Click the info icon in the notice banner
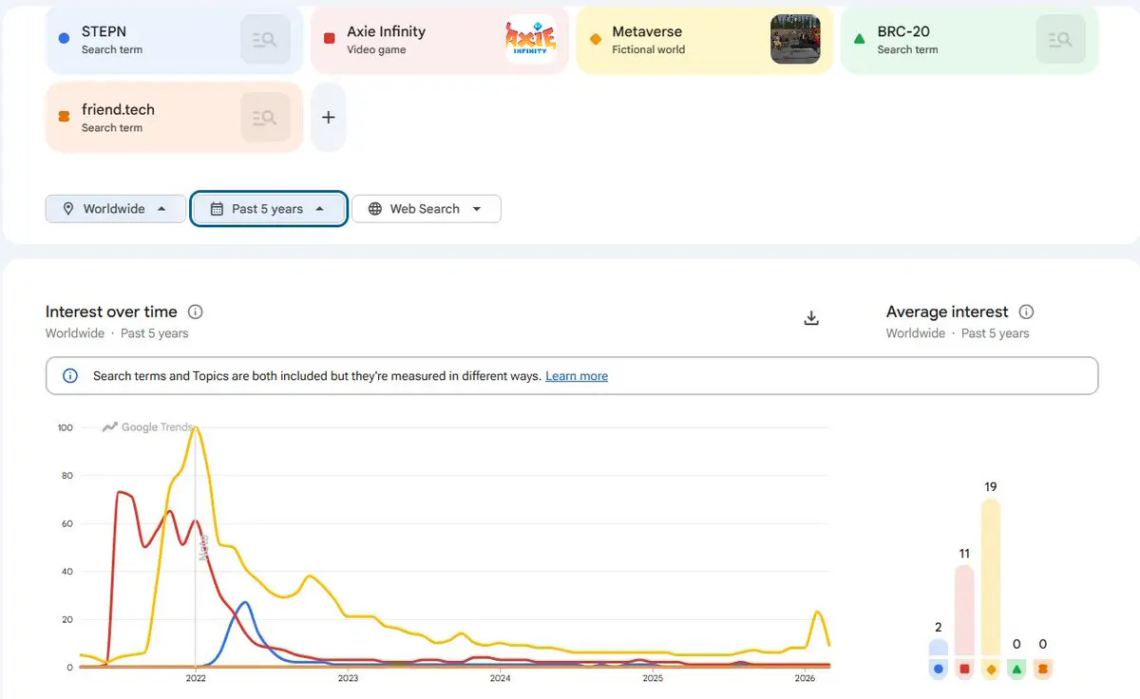The height and width of the screenshot is (699, 1140). pyautogui.click(x=70, y=376)
